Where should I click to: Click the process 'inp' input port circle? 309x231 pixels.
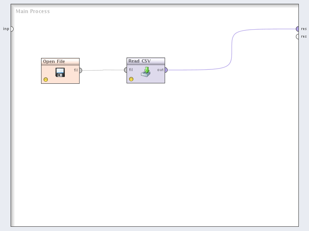pos(12,29)
